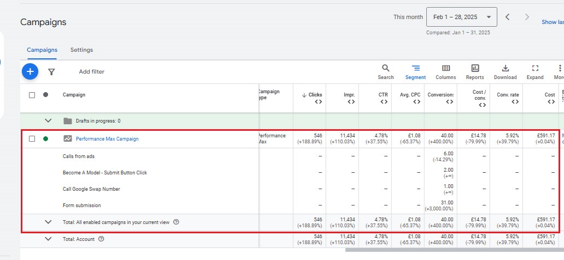Image resolution: width=564 pixels, height=260 pixels.
Task: Click the Download icon
Action: (505, 68)
